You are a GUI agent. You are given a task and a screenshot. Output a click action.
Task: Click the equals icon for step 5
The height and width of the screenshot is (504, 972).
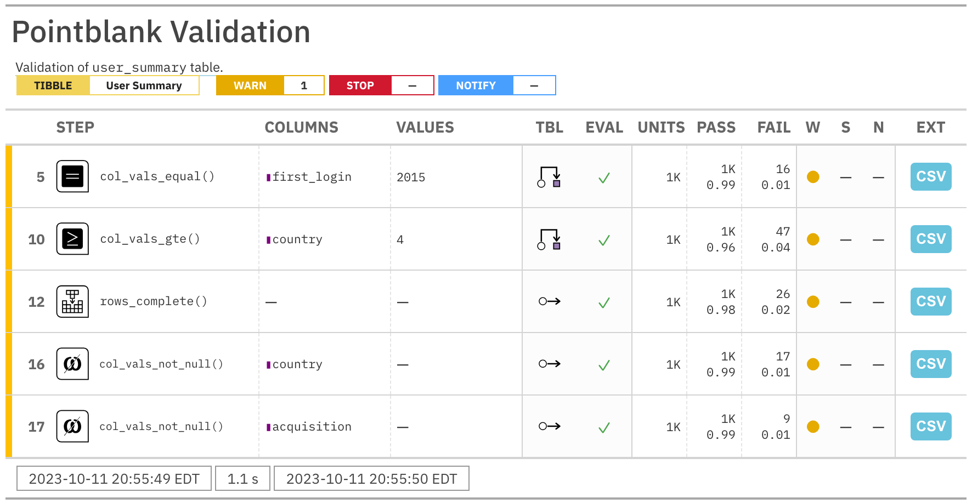[72, 176]
